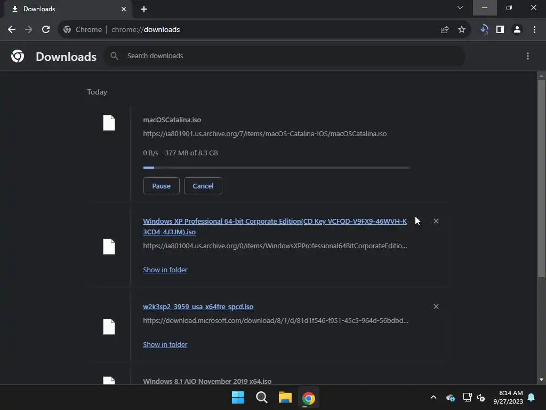This screenshot has width=546, height=410.
Task: Open Chrome's downloads toolbar bubble
Action: 484,30
